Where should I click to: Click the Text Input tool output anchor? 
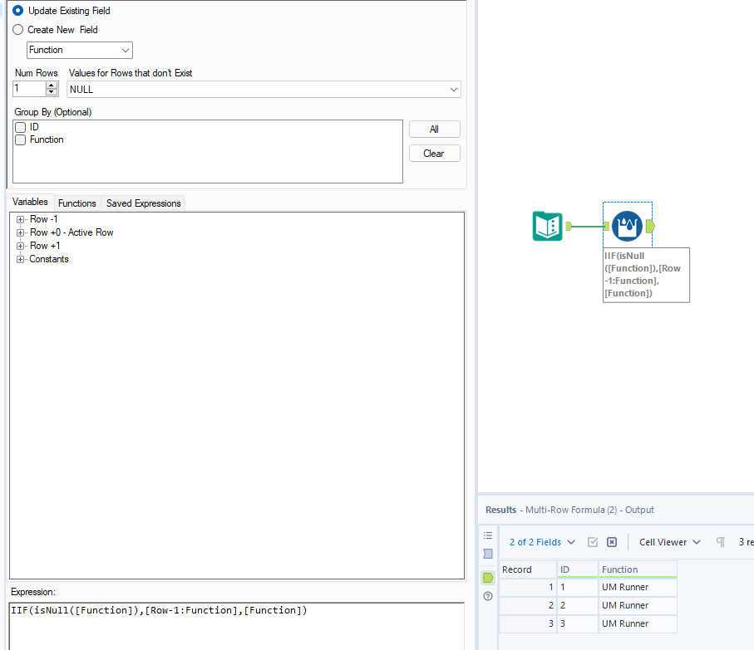[569, 226]
